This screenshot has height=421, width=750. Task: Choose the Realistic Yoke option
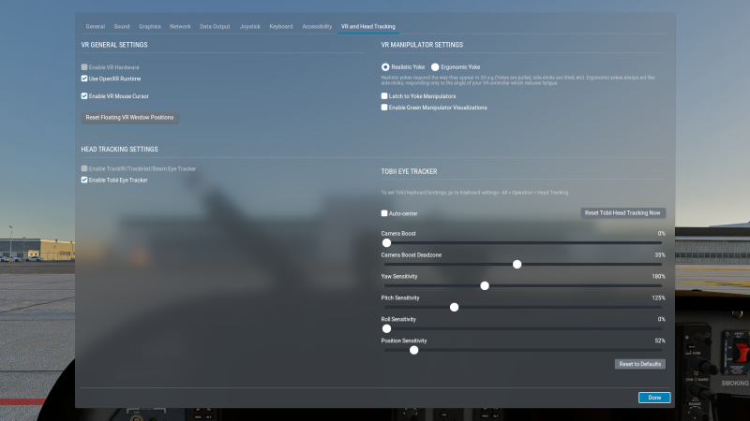click(x=385, y=67)
